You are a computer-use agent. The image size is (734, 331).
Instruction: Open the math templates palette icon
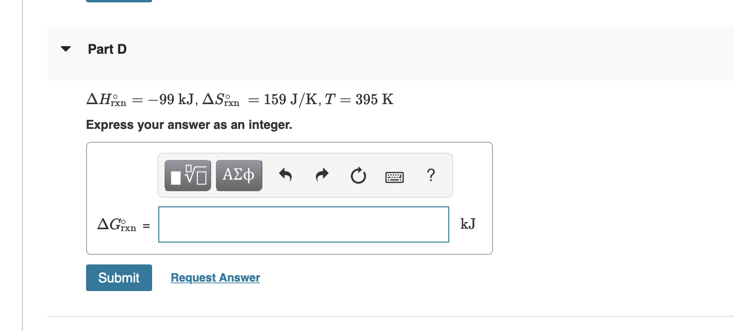point(187,175)
